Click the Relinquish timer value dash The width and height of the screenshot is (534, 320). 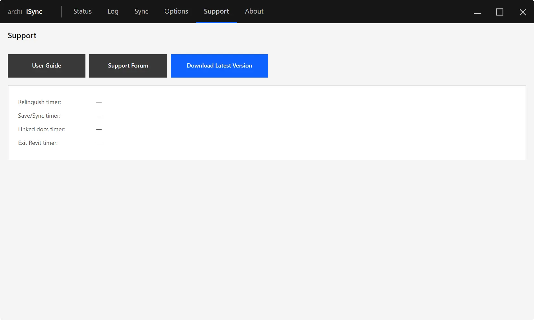(99, 102)
